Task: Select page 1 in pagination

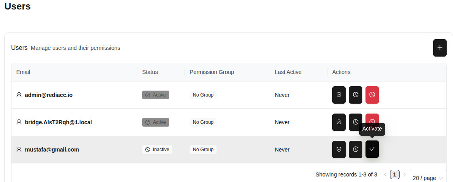Action: (x=394, y=174)
